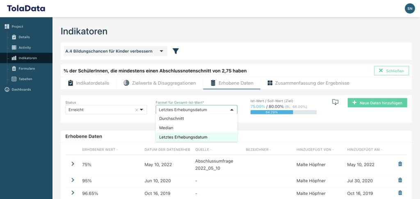Image resolution: width=420 pixels, height=199 pixels.
Task: Sort by Quelle column header
Action: 203,149
